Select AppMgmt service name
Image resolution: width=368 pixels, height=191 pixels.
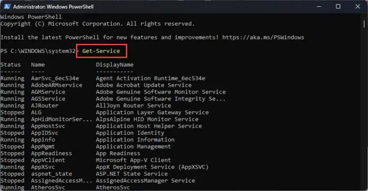coord(43,146)
